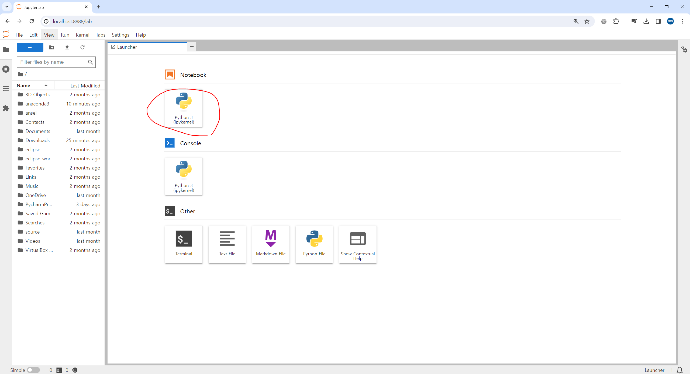690x374 pixels.
Task: Reload the browser page
Action: (x=32, y=21)
